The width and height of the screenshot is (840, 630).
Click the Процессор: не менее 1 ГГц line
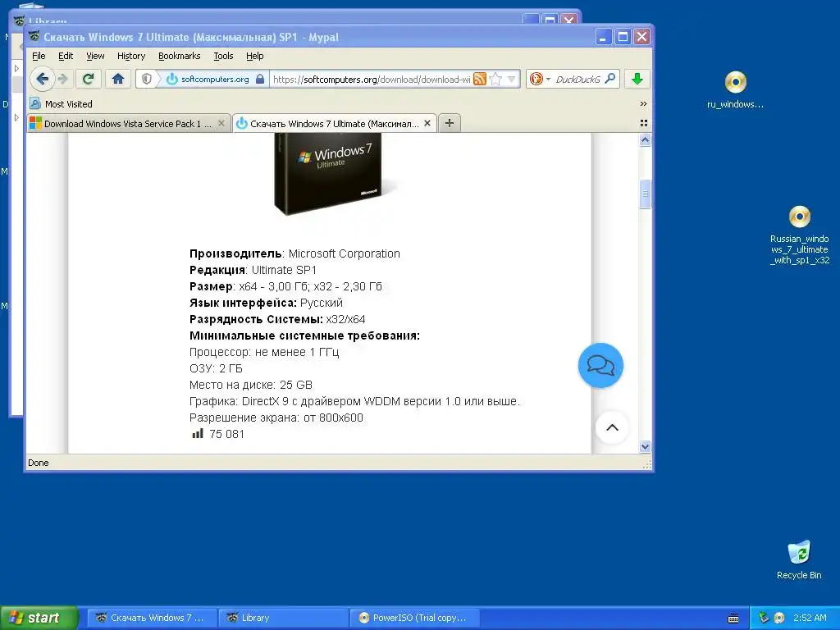[264, 352]
